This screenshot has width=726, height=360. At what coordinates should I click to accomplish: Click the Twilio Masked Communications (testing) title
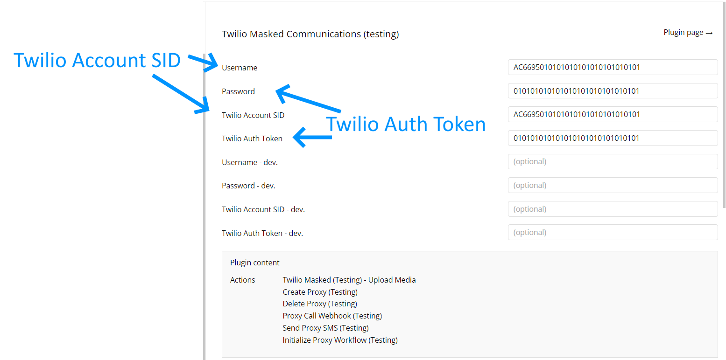tap(310, 34)
